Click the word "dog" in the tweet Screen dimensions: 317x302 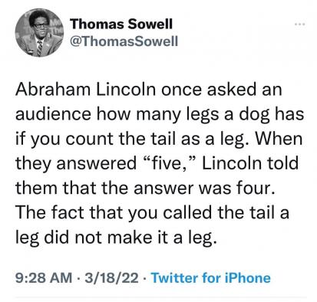(254, 115)
